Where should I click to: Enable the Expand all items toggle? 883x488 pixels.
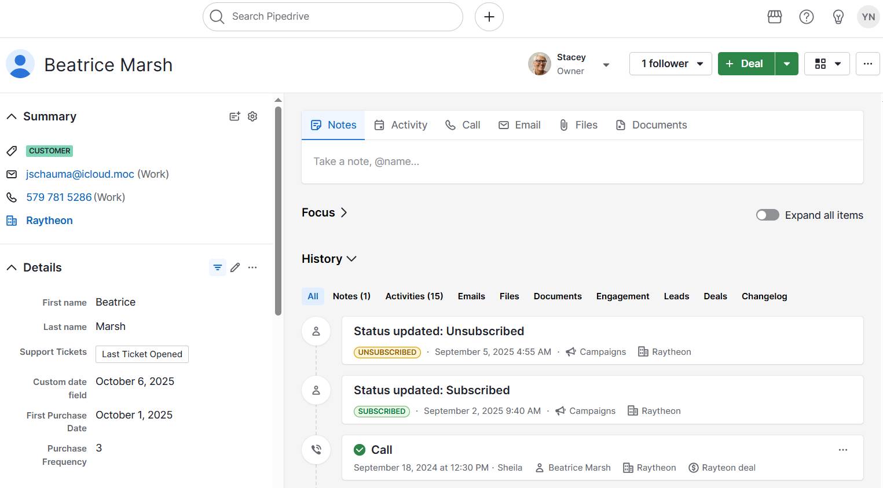(x=767, y=215)
